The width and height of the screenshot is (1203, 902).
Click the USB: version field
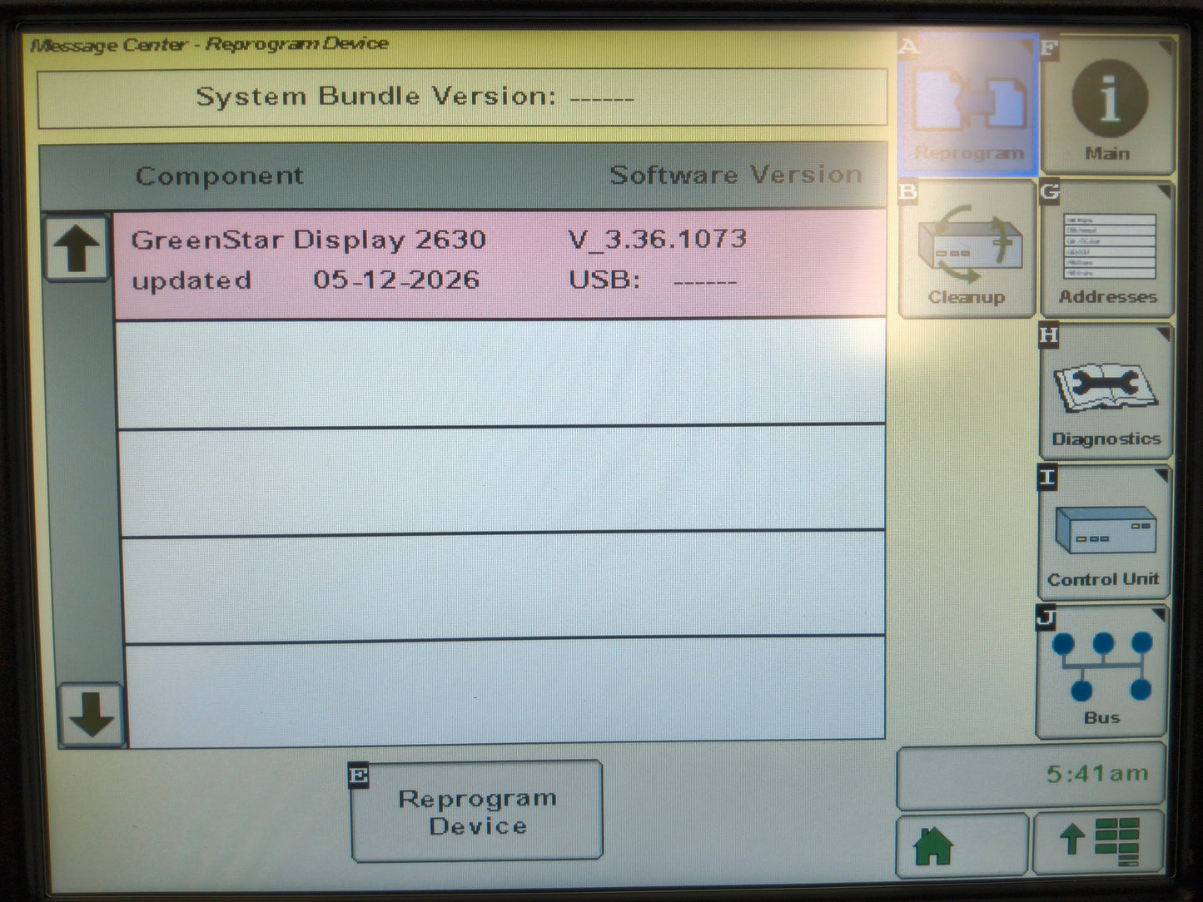pos(653,280)
